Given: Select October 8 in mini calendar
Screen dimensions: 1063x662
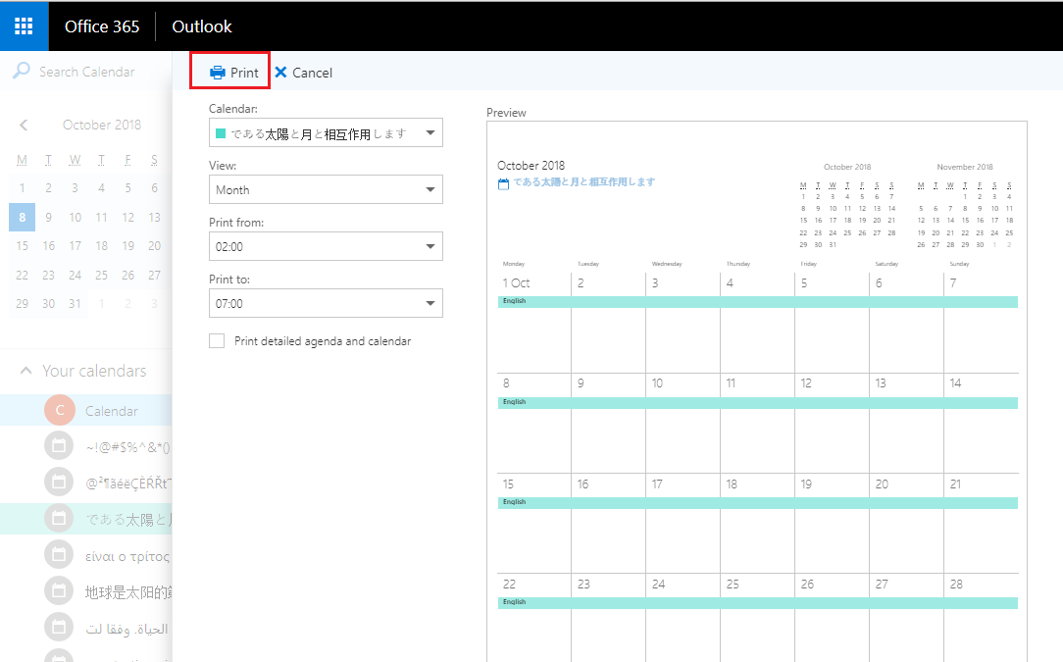Looking at the screenshot, I should [22, 217].
